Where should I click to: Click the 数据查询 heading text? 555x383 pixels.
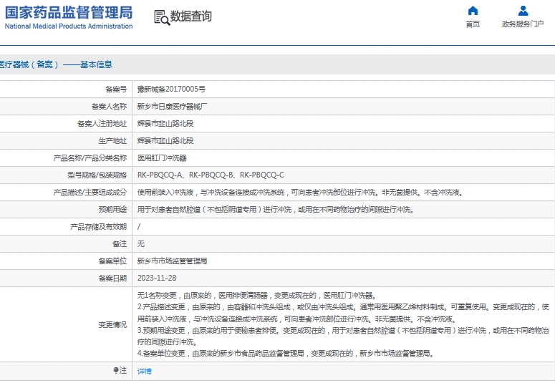click(x=190, y=16)
